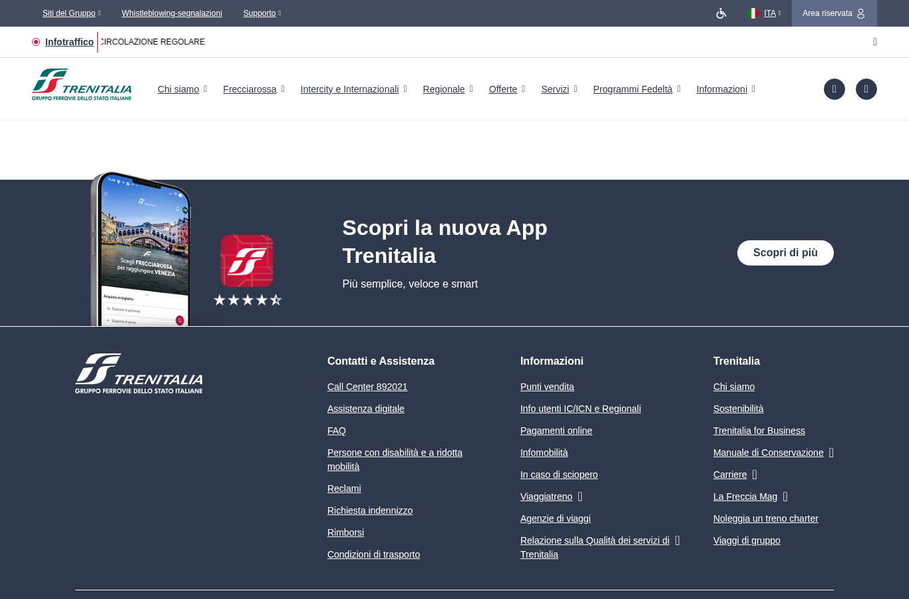The width and height of the screenshot is (909, 599).
Task: Dismiss the Infotraffico bar with its right-edge icon
Action: point(875,42)
